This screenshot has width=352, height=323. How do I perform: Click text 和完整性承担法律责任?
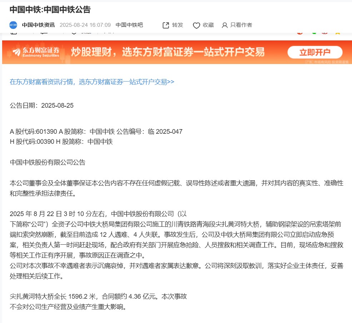click(43, 193)
